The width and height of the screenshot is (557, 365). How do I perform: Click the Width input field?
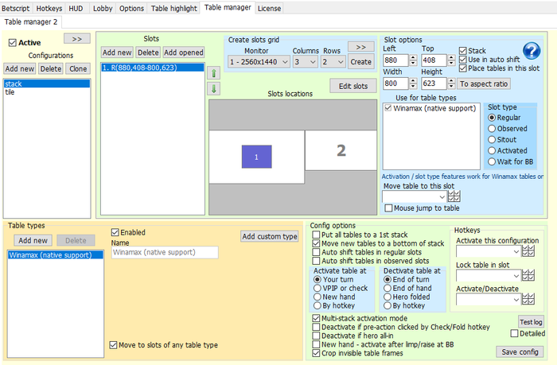(x=395, y=83)
